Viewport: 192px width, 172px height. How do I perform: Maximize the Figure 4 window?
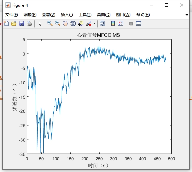pyautogui.click(x=166, y=5)
